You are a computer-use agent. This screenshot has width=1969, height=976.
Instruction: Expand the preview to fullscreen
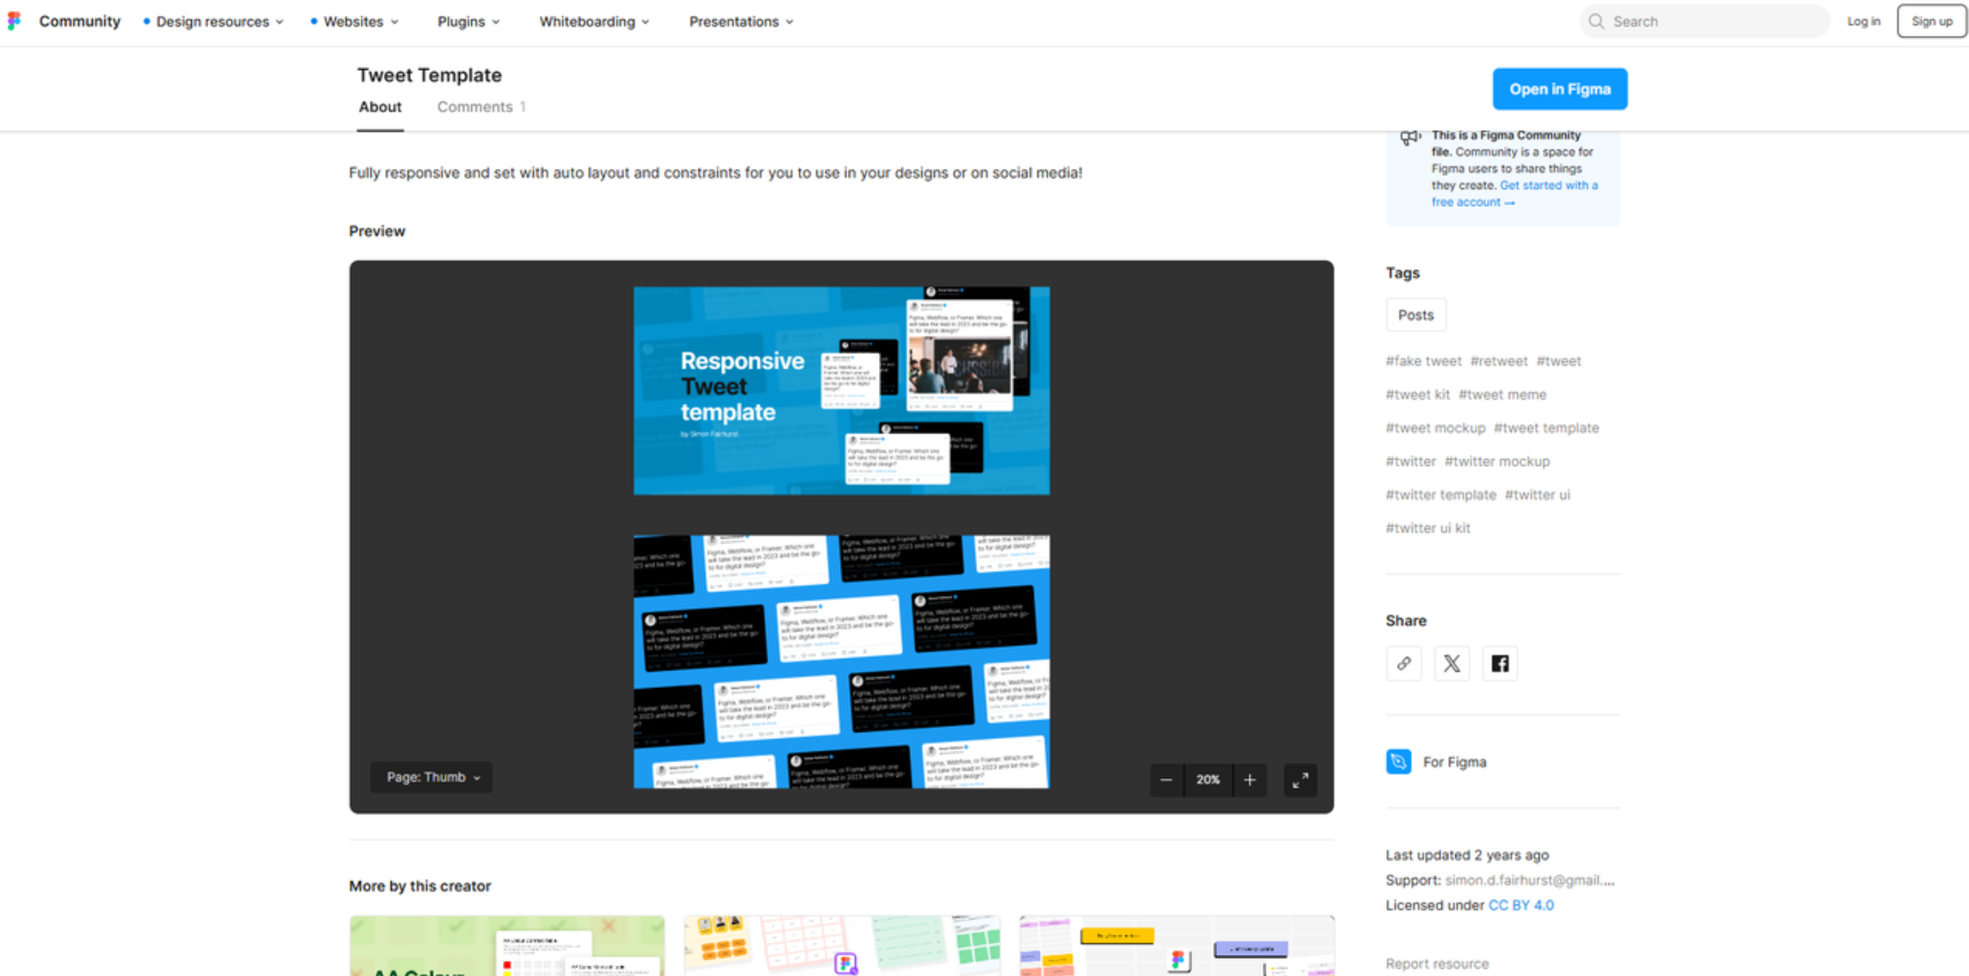[x=1300, y=780]
